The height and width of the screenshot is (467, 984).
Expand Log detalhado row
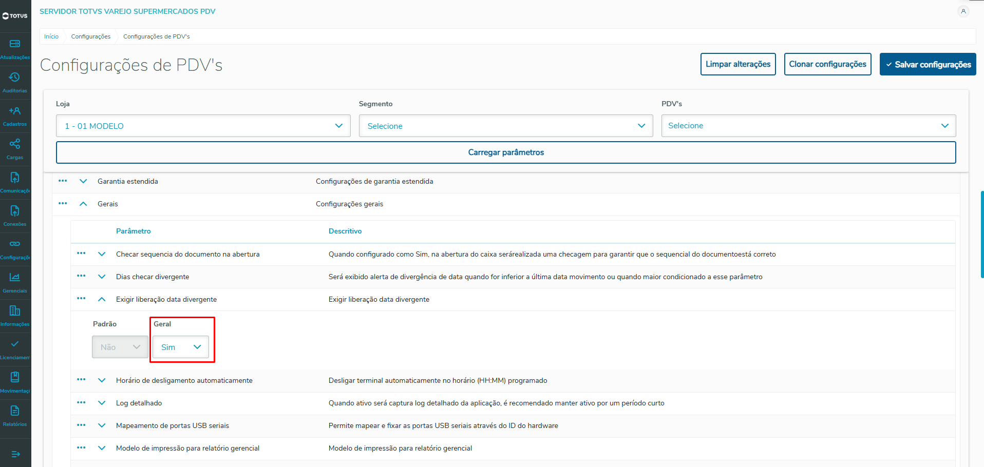(102, 403)
